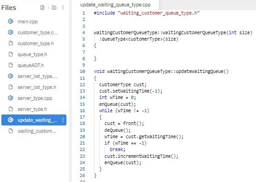The width and height of the screenshot is (256, 182).
Task: Open queueADT.h file
Action: (x=31, y=65)
